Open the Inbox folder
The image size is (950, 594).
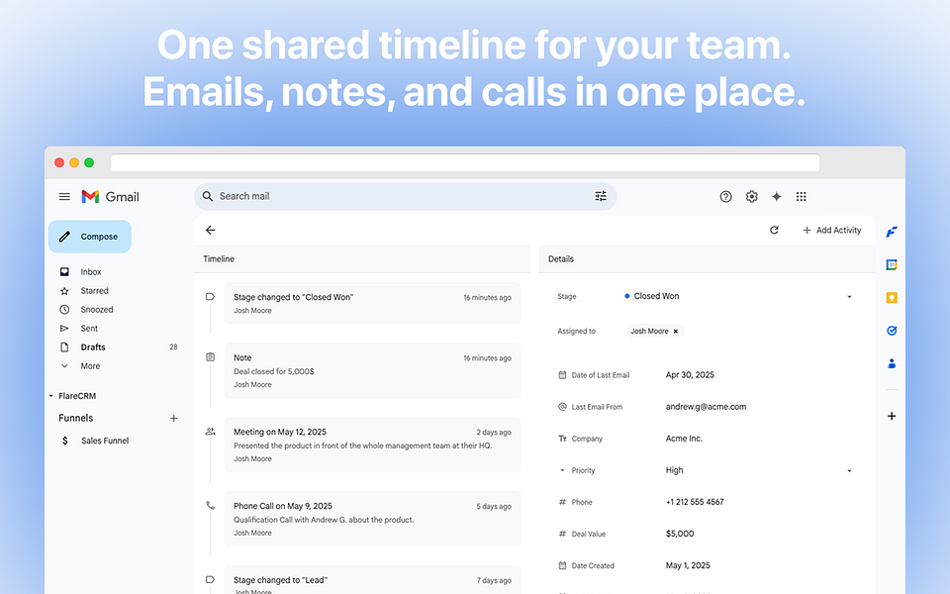click(x=90, y=271)
